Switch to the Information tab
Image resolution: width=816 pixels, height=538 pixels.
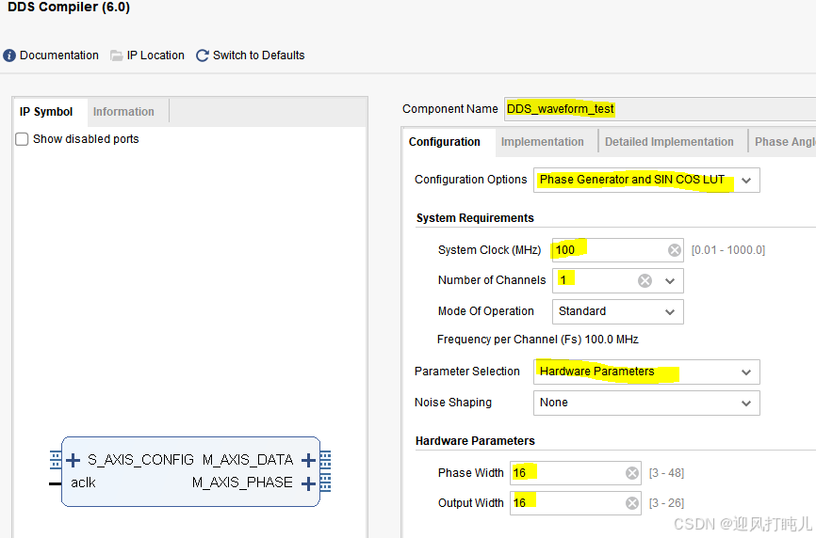click(123, 112)
